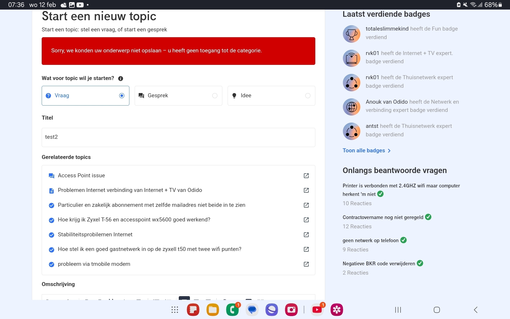Tap the weather notification icon in status bar
Viewport: 510px width, 319px height.
pos(64,5)
